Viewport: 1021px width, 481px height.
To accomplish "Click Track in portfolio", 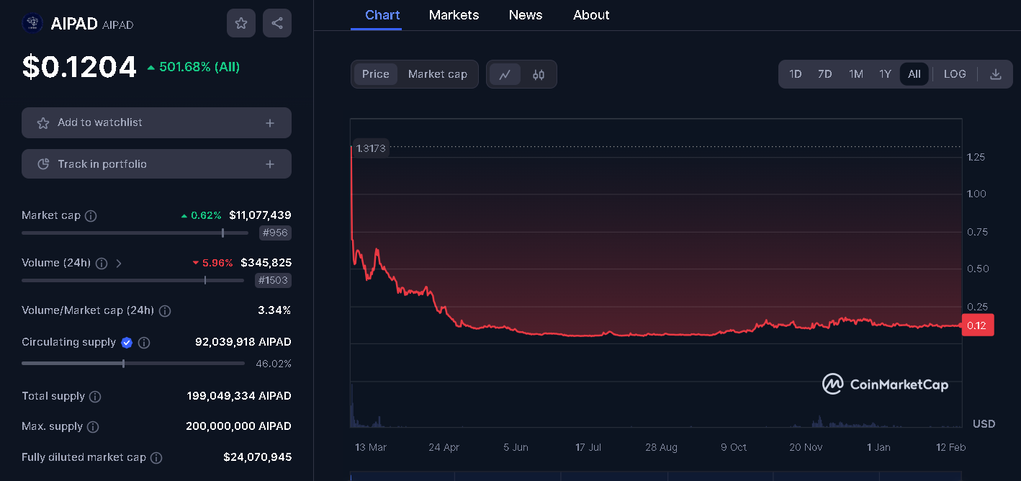I will (156, 163).
